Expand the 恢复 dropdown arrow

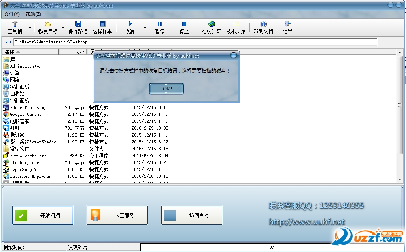[145, 28]
